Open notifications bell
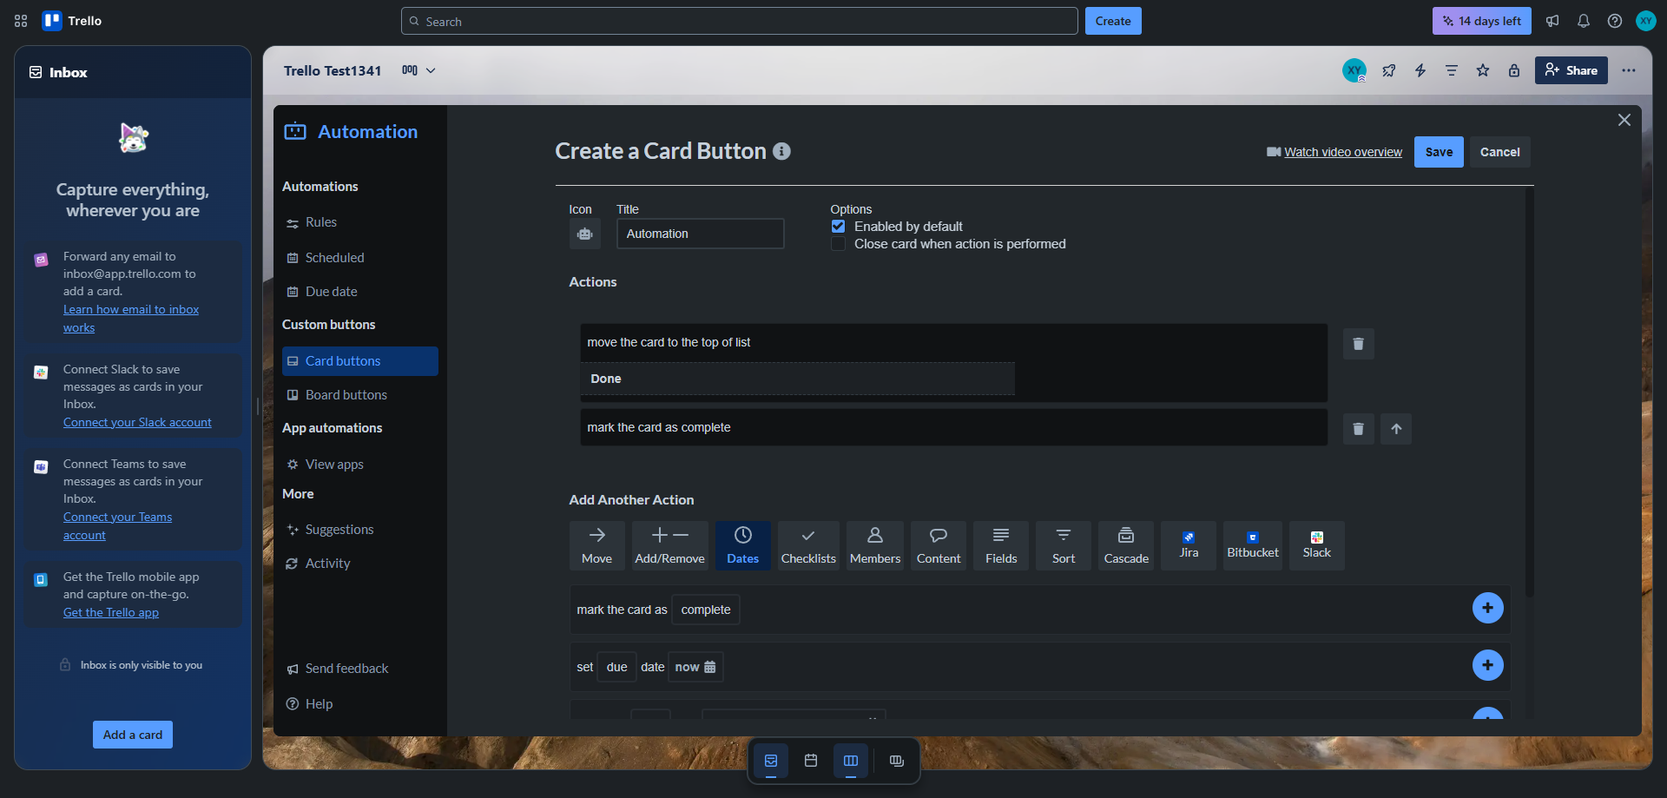The width and height of the screenshot is (1667, 798). coord(1584,21)
